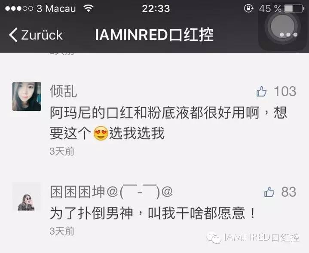Screen dimensions: 309x253
Task: Select the comment about 阿玛尼 lipstick
Action: click(x=168, y=123)
